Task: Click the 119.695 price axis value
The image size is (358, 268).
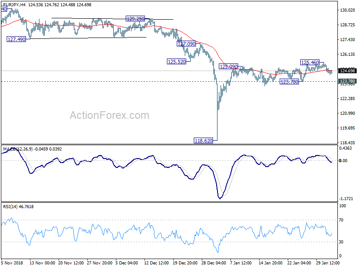Action: click(x=348, y=128)
